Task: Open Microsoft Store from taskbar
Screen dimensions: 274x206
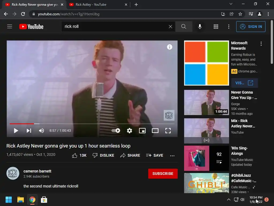Action: (44, 200)
